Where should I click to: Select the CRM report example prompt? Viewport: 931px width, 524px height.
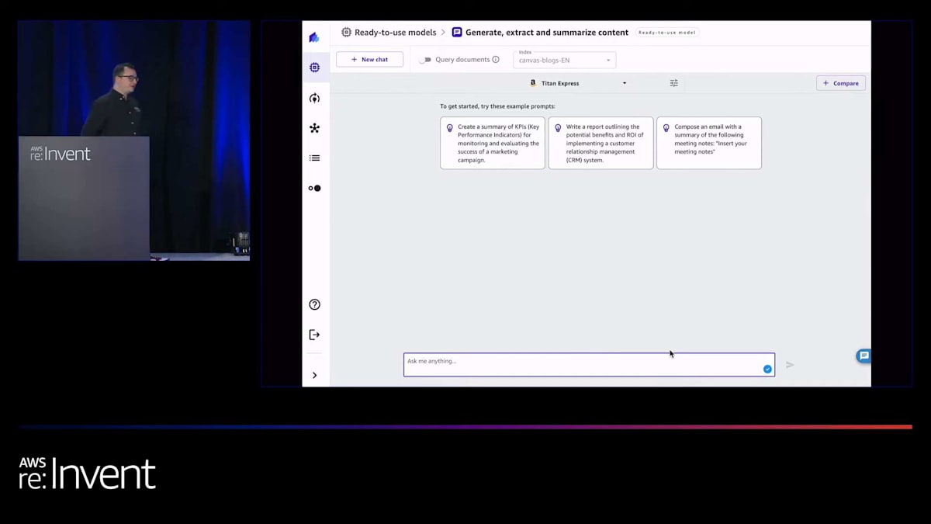(600, 143)
